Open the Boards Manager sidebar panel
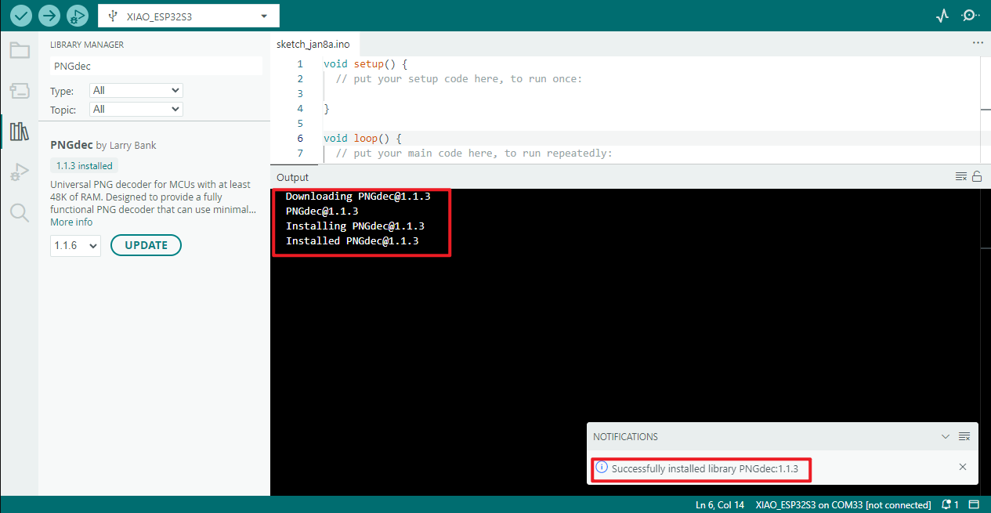Image resolution: width=991 pixels, height=513 pixels. click(x=19, y=91)
